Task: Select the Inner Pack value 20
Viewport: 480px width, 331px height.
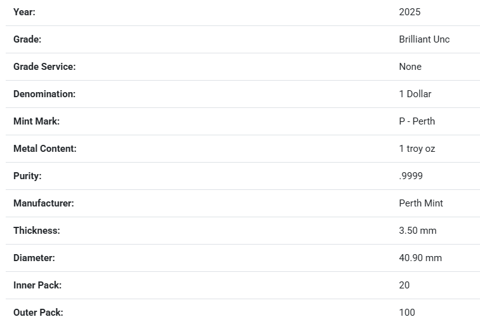Action: coord(405,285)
